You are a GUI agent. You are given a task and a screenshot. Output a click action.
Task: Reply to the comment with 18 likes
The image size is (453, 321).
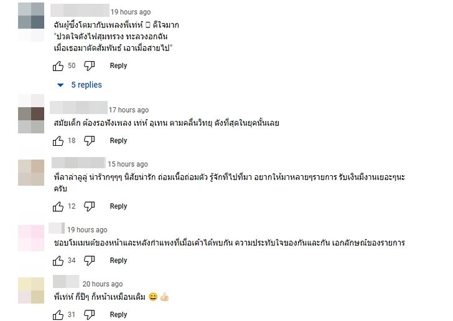[x=118, y=141]
